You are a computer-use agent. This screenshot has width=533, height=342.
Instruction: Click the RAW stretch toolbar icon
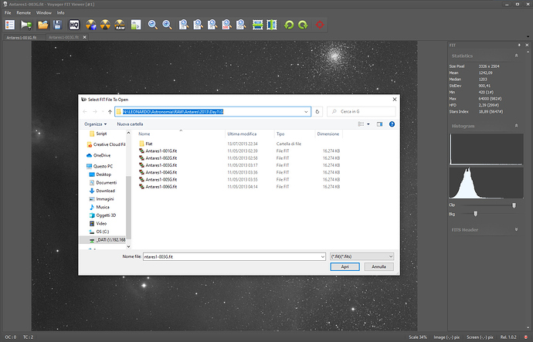(x=120, y=25)
